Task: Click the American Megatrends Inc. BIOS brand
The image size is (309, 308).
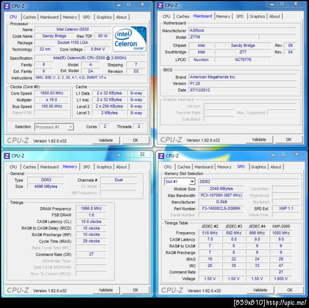Action: [243, 77]
